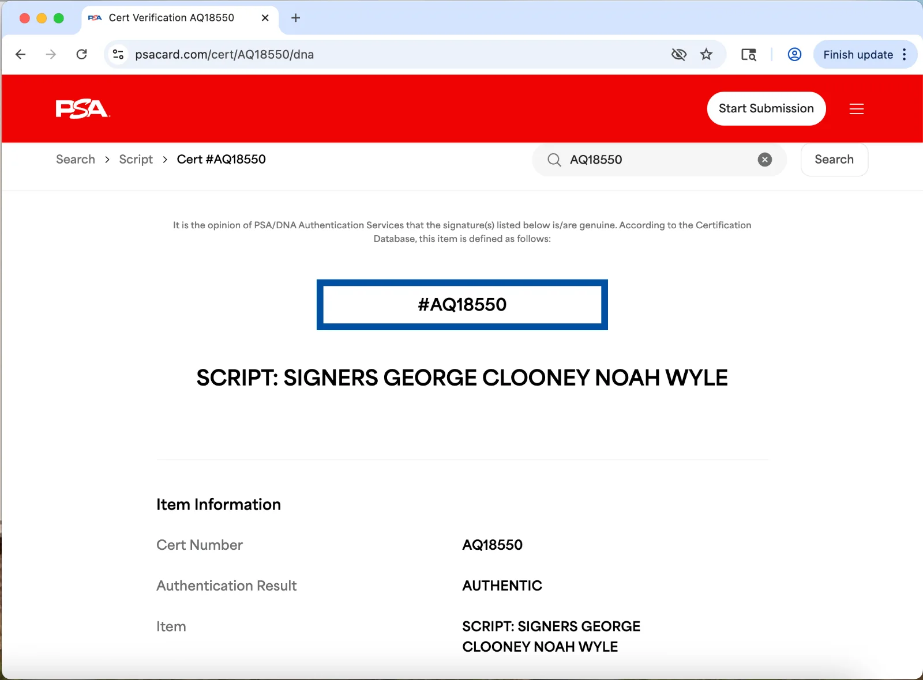The width and height of the screenshot is (923, 680).
Task: Close the Cert Verification AQ18550 tab
Action: 265,18
